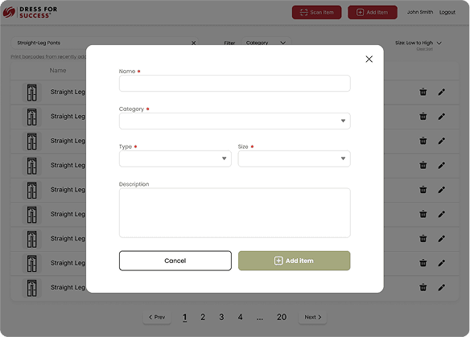Click the pencil edit icon on first row

441,92
